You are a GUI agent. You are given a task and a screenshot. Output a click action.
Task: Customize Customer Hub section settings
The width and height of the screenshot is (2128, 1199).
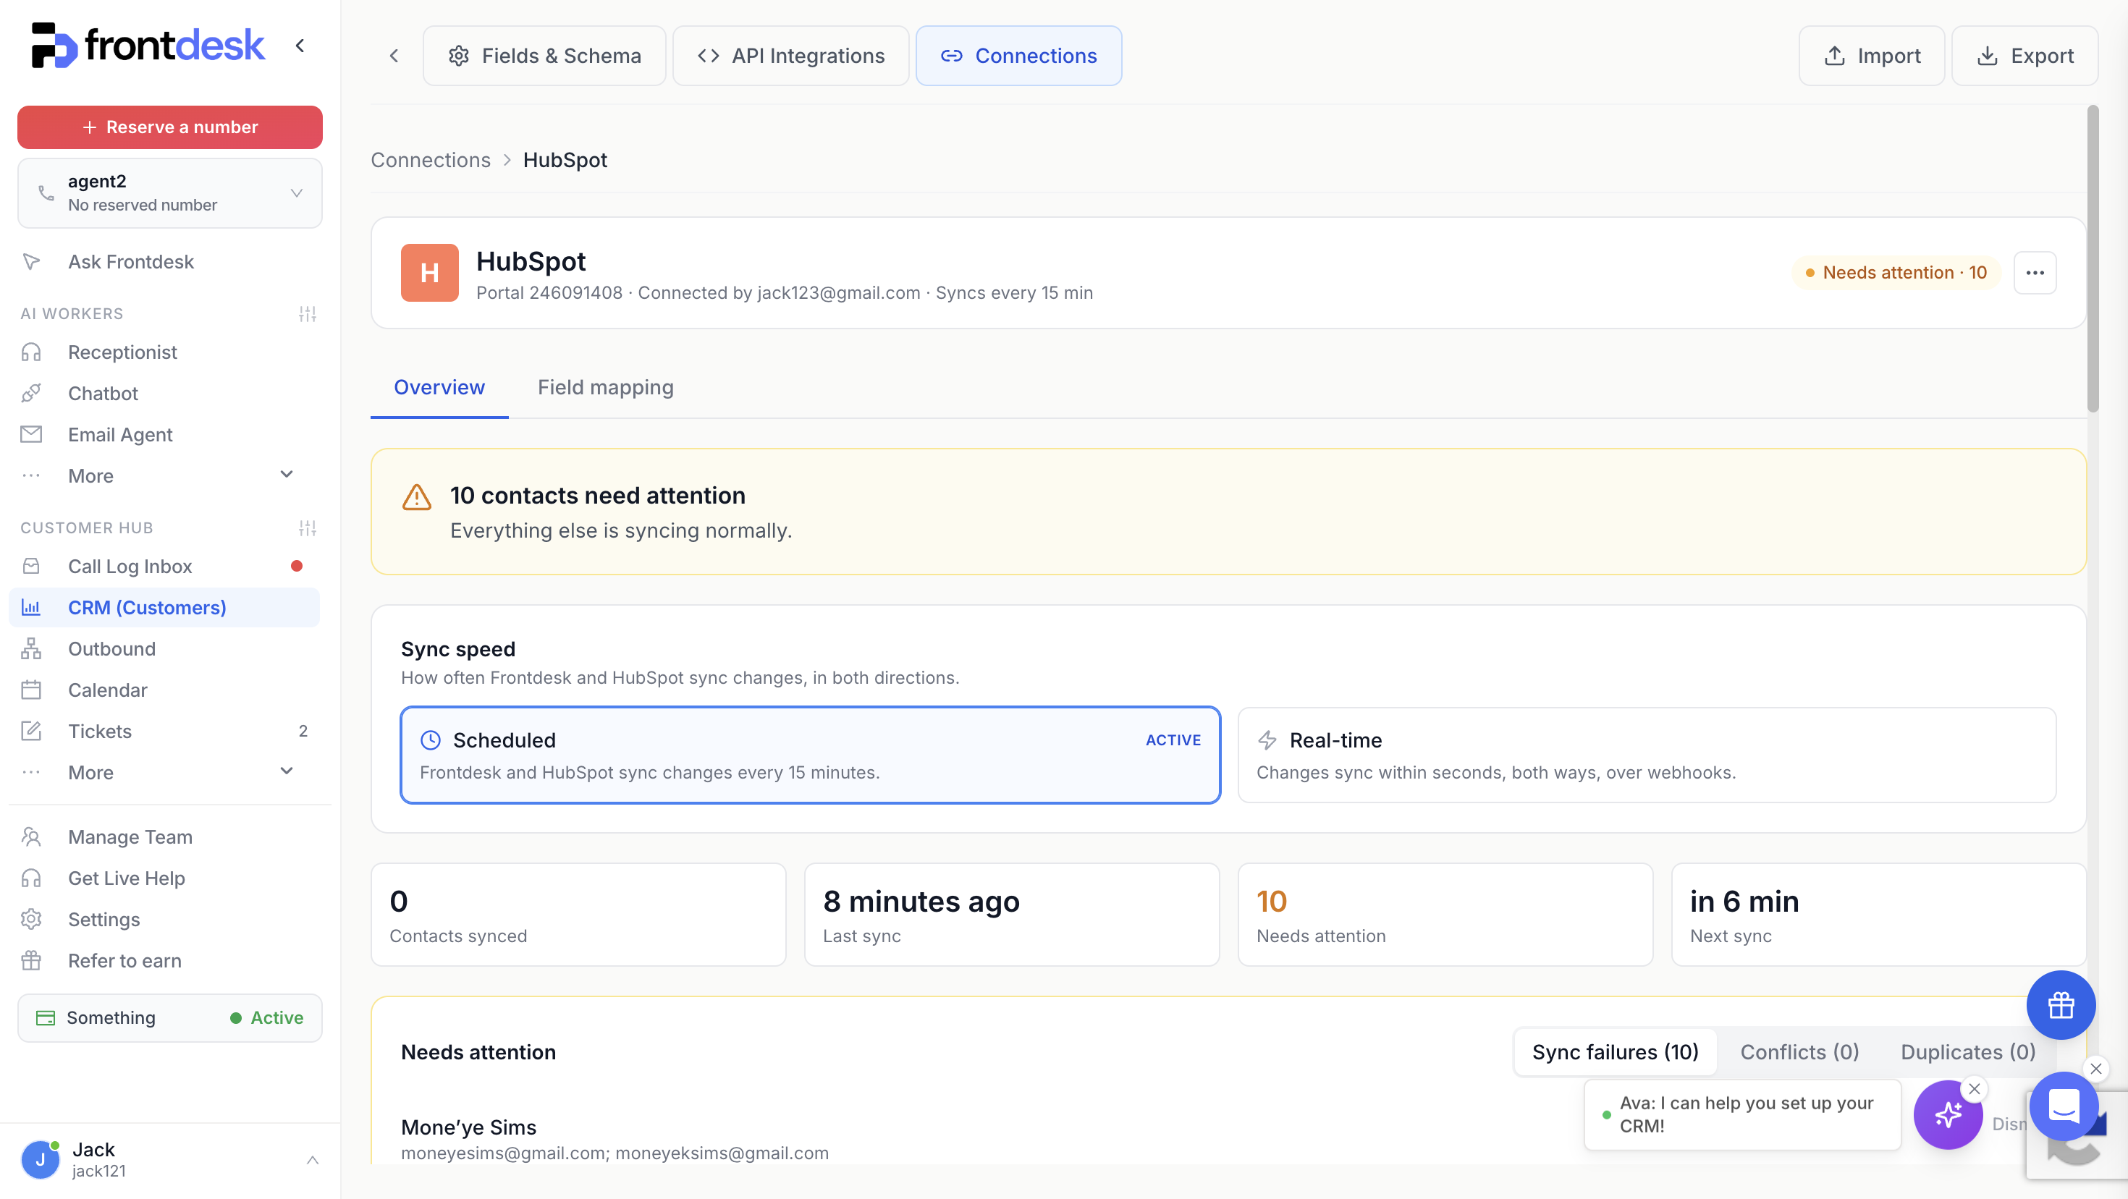click(x=308, y=528)
